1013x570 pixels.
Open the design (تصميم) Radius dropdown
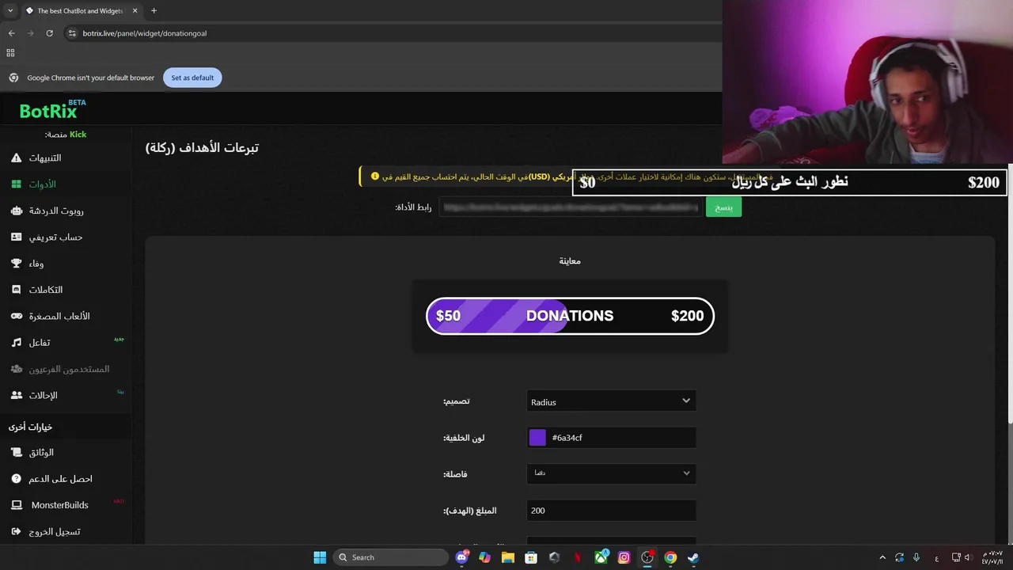coord(612,401)
